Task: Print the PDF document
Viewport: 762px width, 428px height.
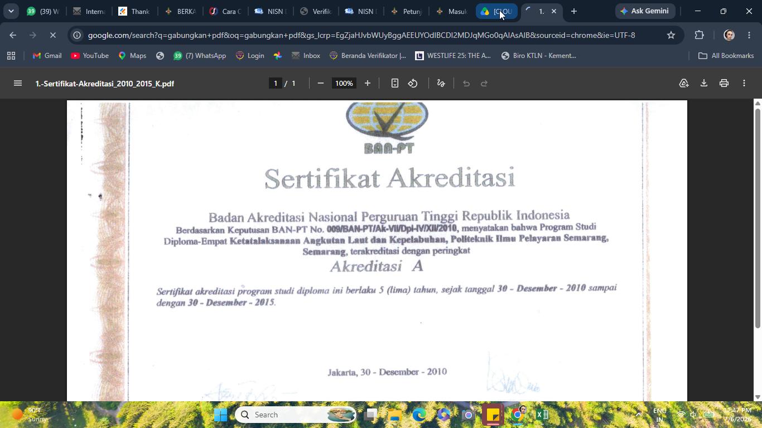Action: coord(724,83)
